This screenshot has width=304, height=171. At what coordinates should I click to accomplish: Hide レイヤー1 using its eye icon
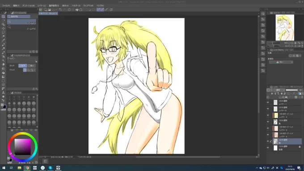click(268, 102)
